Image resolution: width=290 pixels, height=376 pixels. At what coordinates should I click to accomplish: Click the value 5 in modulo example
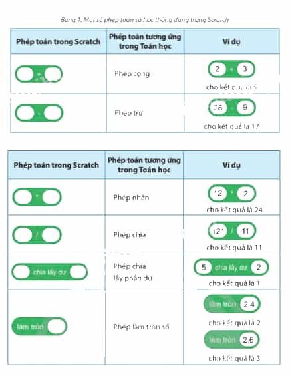[x=204, y=267]
